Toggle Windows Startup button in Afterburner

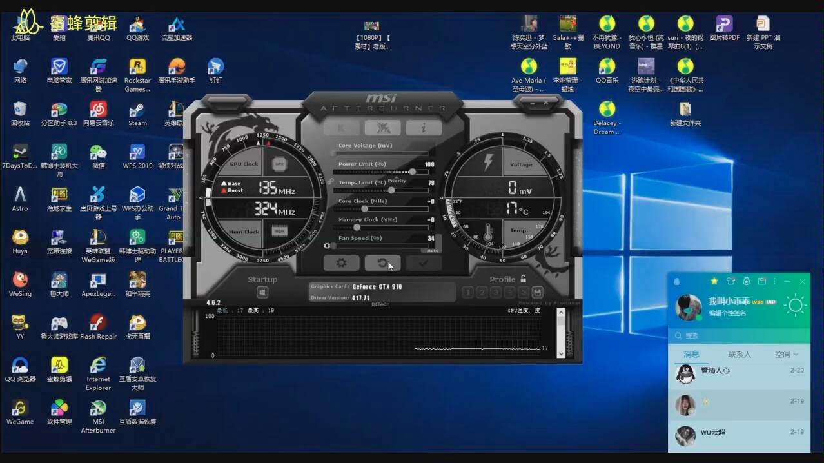pos(262,292)
